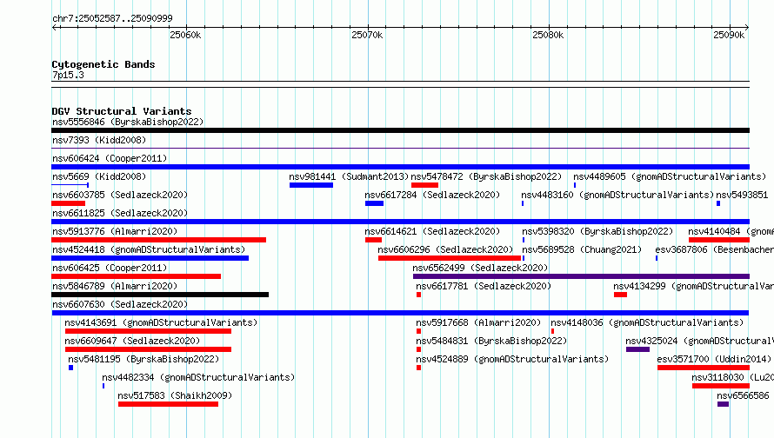774x438 pixels.
Task: Select the red bar under the nsv4143691 label
Action: click(148, 331)
